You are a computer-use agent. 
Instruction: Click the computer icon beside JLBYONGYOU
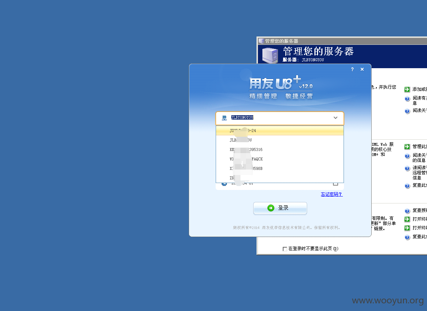224,118
